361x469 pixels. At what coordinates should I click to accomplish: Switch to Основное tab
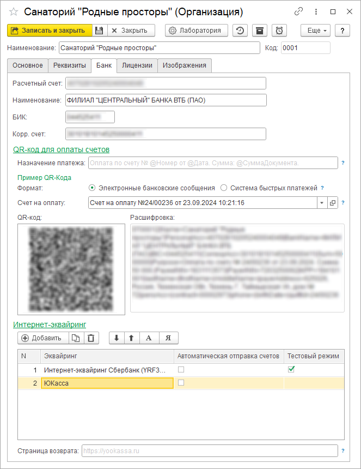[27, 65]
